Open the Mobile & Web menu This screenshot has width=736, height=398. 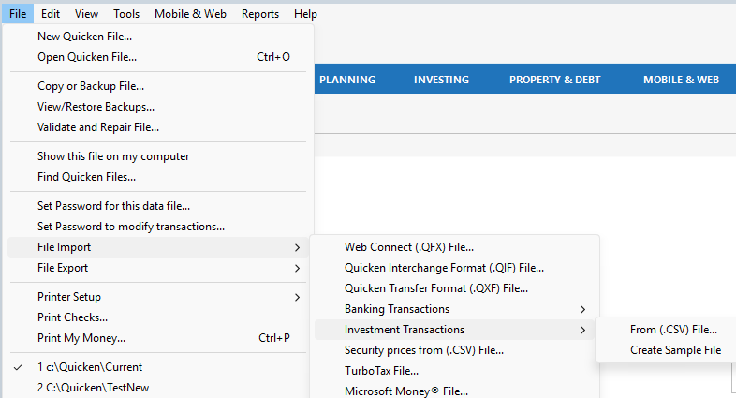(x=190, y=14)
